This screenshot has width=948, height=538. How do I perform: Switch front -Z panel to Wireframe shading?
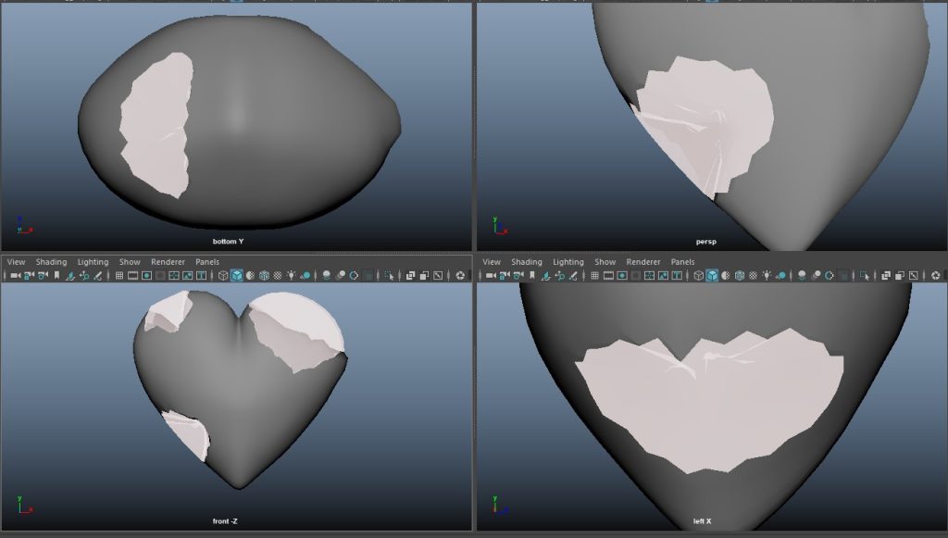click(x=223, y=276)
